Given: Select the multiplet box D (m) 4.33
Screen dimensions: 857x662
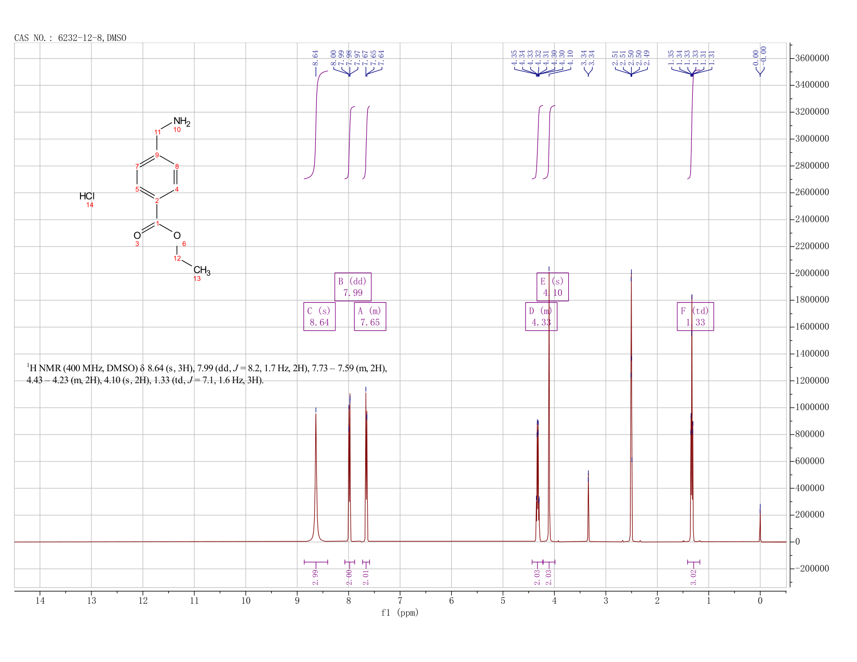Looking at the screenshot, I should (541, 316).
